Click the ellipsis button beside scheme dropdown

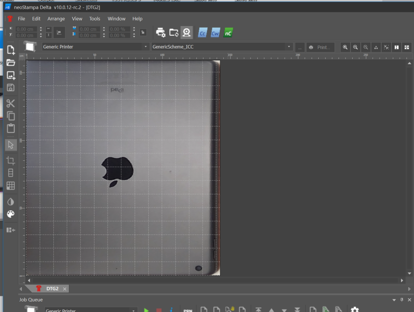300,47
